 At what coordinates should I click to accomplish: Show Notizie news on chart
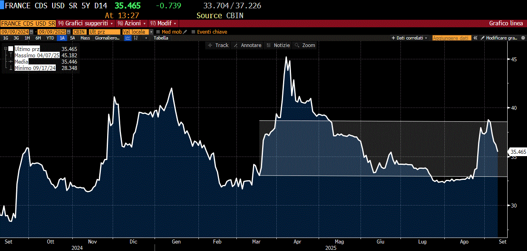click(278, 45)
